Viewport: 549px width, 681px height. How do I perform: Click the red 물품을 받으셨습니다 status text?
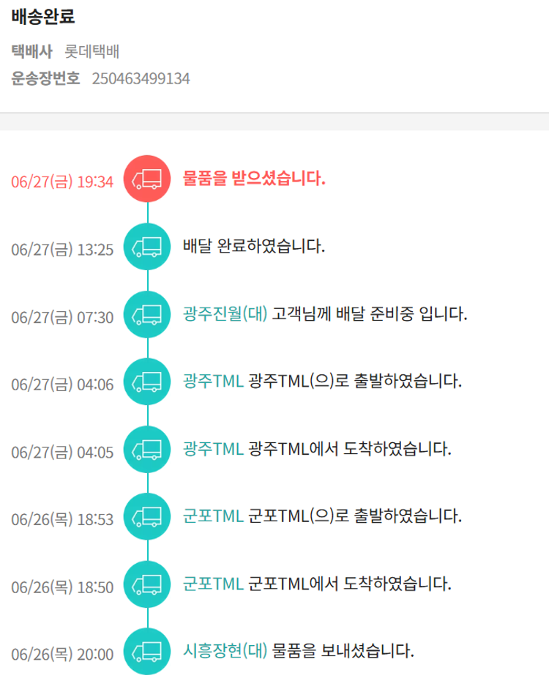254,179
